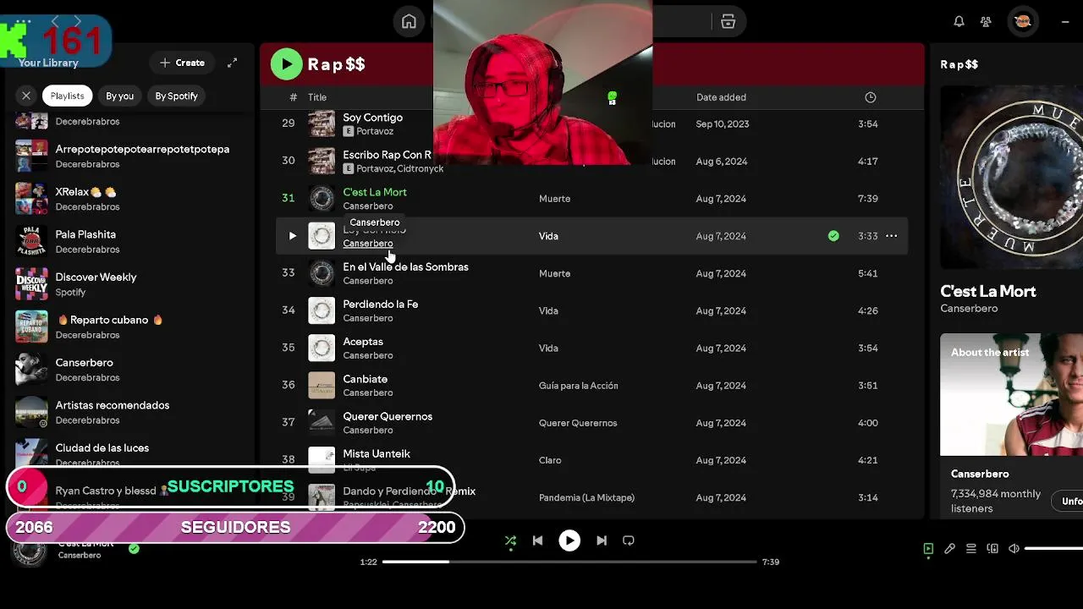This screenshot has width=1083, height=609.
Task: Open Muerte album link on row 33
Action: pyautogui.click(x=555, y=273)
